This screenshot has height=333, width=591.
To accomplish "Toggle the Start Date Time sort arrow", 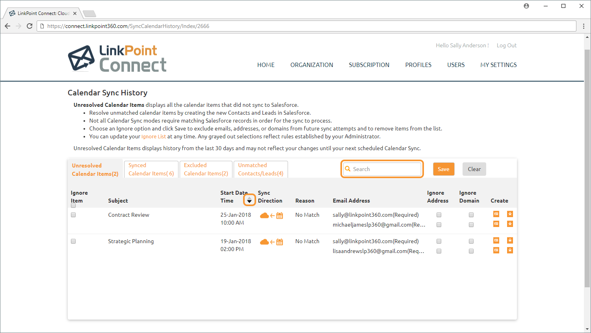I will click(249, 200).
